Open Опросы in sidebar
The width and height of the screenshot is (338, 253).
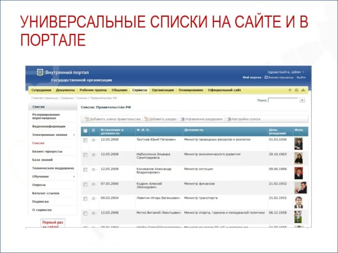(39, 185)
